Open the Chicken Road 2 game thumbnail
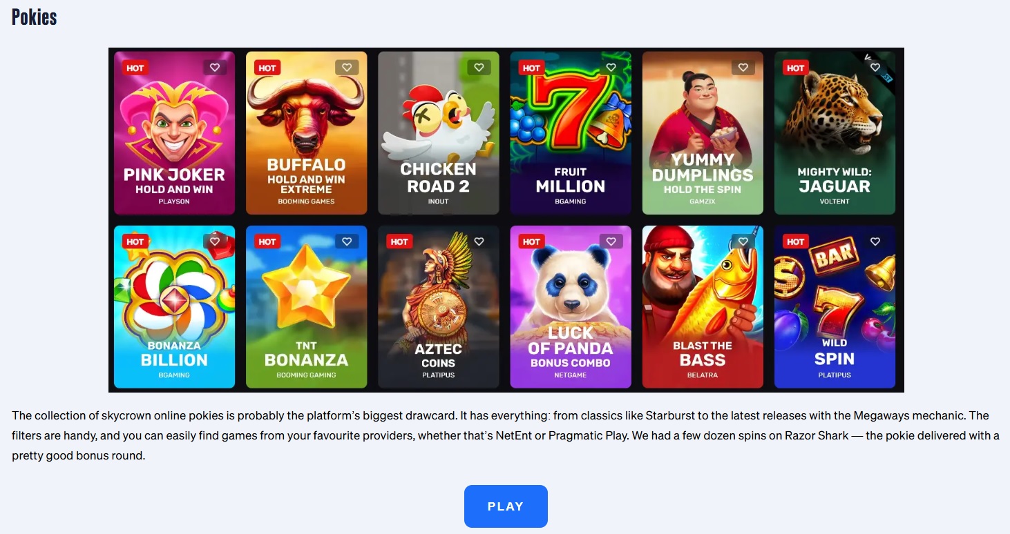The width and height of the screenshot is (1010, 534). pyautogui.click(x=439, y=133)
